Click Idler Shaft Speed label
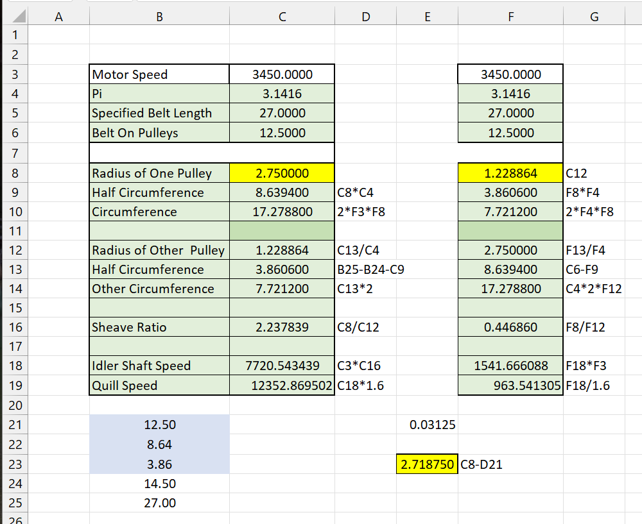The image size is (642, 524). tap(159, 366)
